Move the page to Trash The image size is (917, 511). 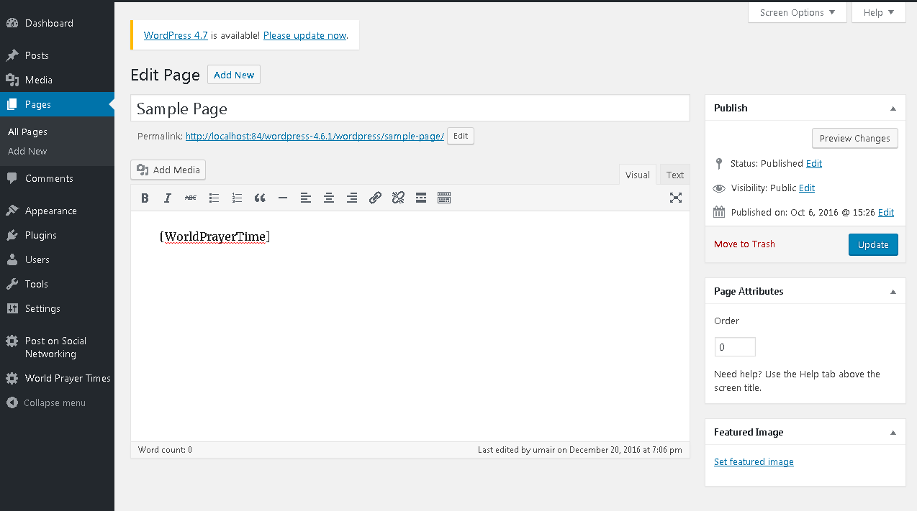click(744, 244)
